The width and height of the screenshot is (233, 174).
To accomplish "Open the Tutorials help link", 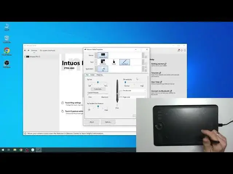I will (x=156, y=73).
